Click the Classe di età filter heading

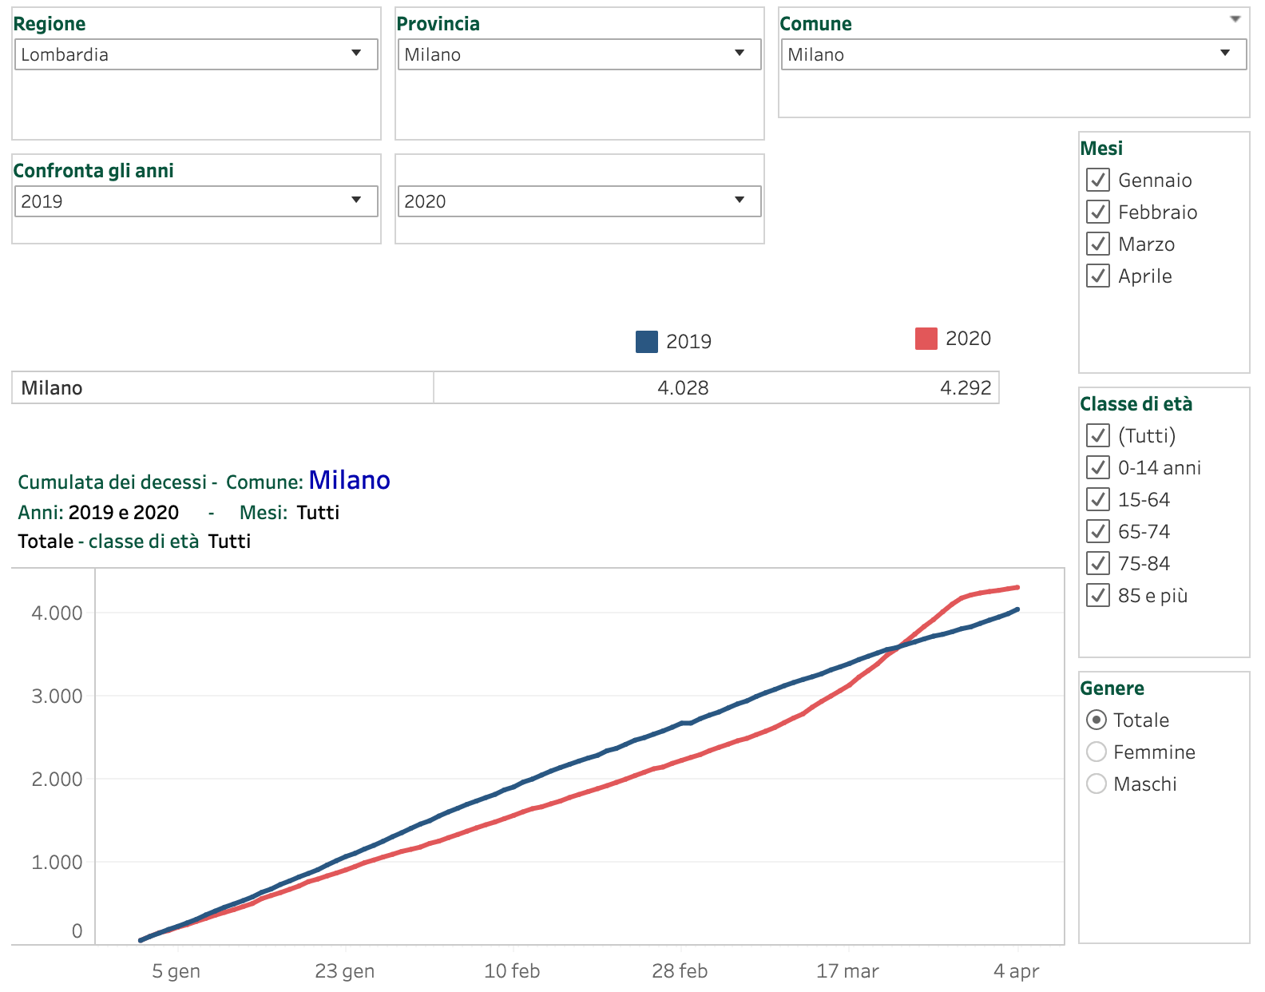tap(1136, 404)
